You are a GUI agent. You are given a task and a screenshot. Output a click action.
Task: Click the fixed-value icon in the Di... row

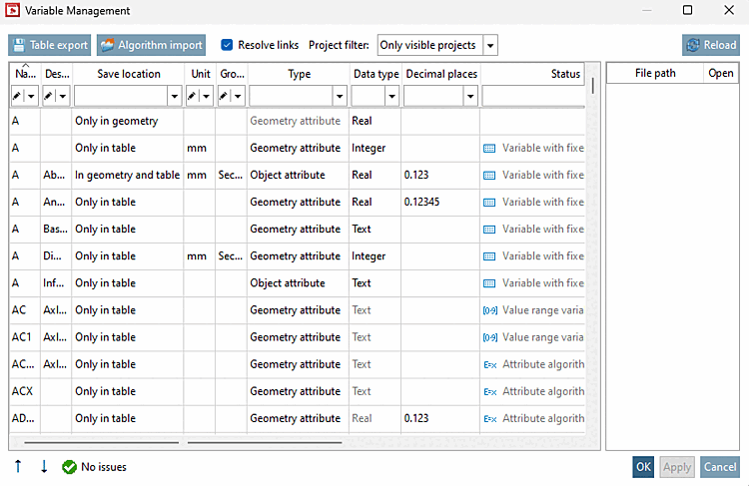(x=489, y=256)
